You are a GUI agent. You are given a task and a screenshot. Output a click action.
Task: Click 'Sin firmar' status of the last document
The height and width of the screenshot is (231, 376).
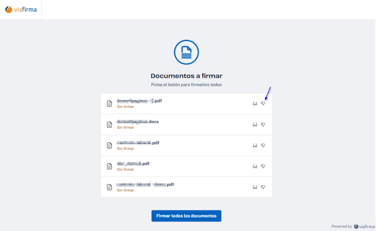click(126, 190)
